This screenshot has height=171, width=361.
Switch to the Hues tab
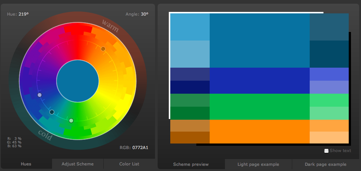tap(26, 164)
